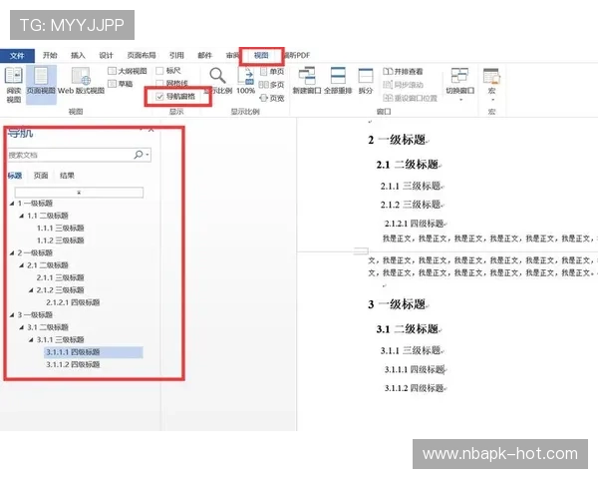Image resolution: width=598 pixels, height=479 pixels.
Task: Collapse the '3.1.1 三级标题' tree node
Action: click(31, 339)
